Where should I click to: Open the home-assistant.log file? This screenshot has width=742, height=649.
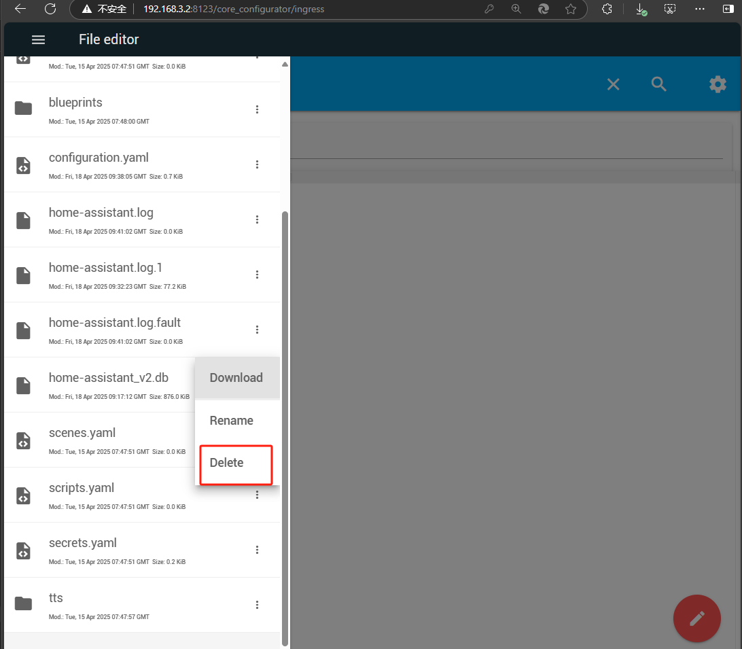tap(101, 213)
